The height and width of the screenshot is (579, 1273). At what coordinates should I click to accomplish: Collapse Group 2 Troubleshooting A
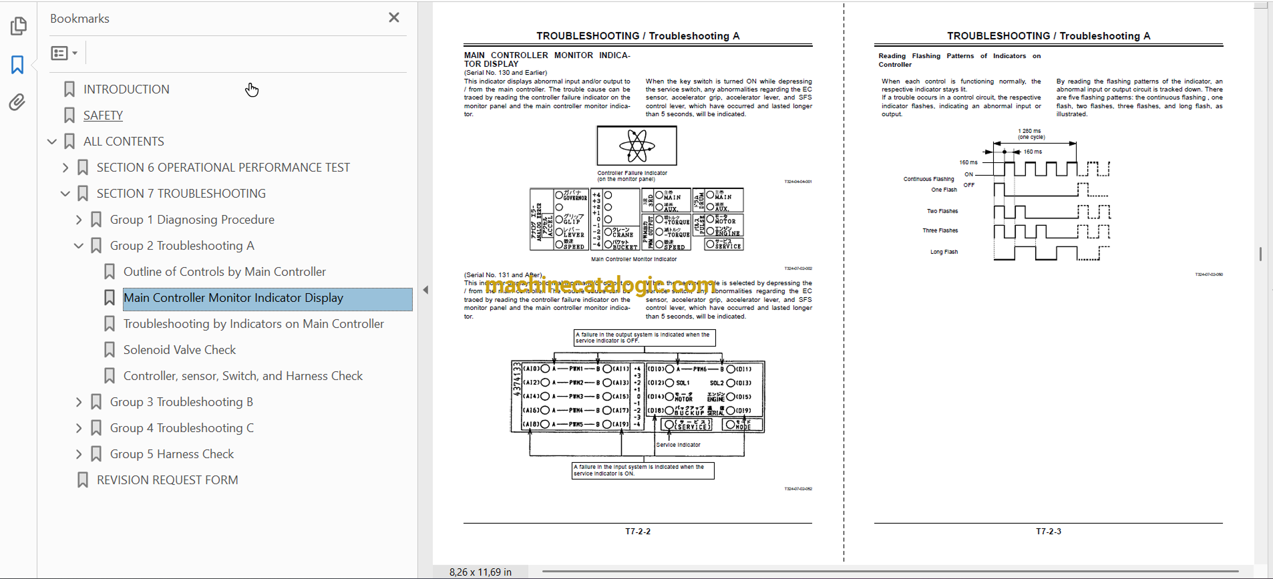(x=79, y=245)
